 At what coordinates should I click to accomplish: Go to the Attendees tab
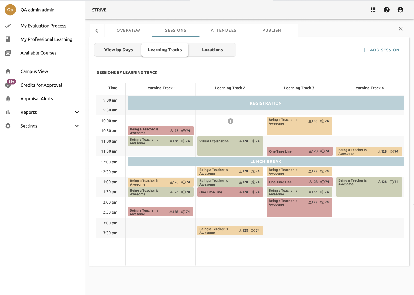[x=223, y=30]
